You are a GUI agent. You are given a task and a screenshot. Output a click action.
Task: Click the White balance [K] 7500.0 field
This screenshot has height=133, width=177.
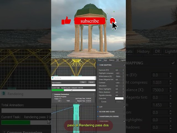(x=119, y=76)
